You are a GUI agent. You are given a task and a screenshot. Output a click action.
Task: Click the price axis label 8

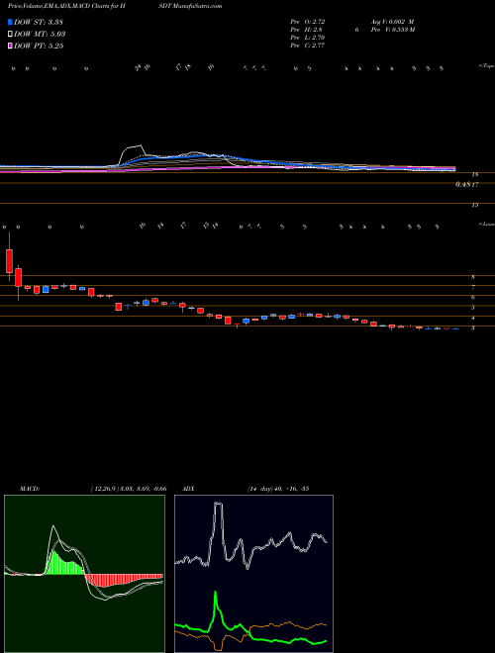473,276
